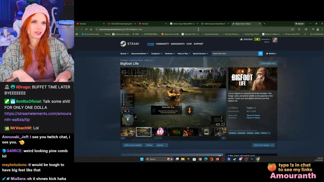
Task: Click the View Your Queue button
Action: (264, 145)
